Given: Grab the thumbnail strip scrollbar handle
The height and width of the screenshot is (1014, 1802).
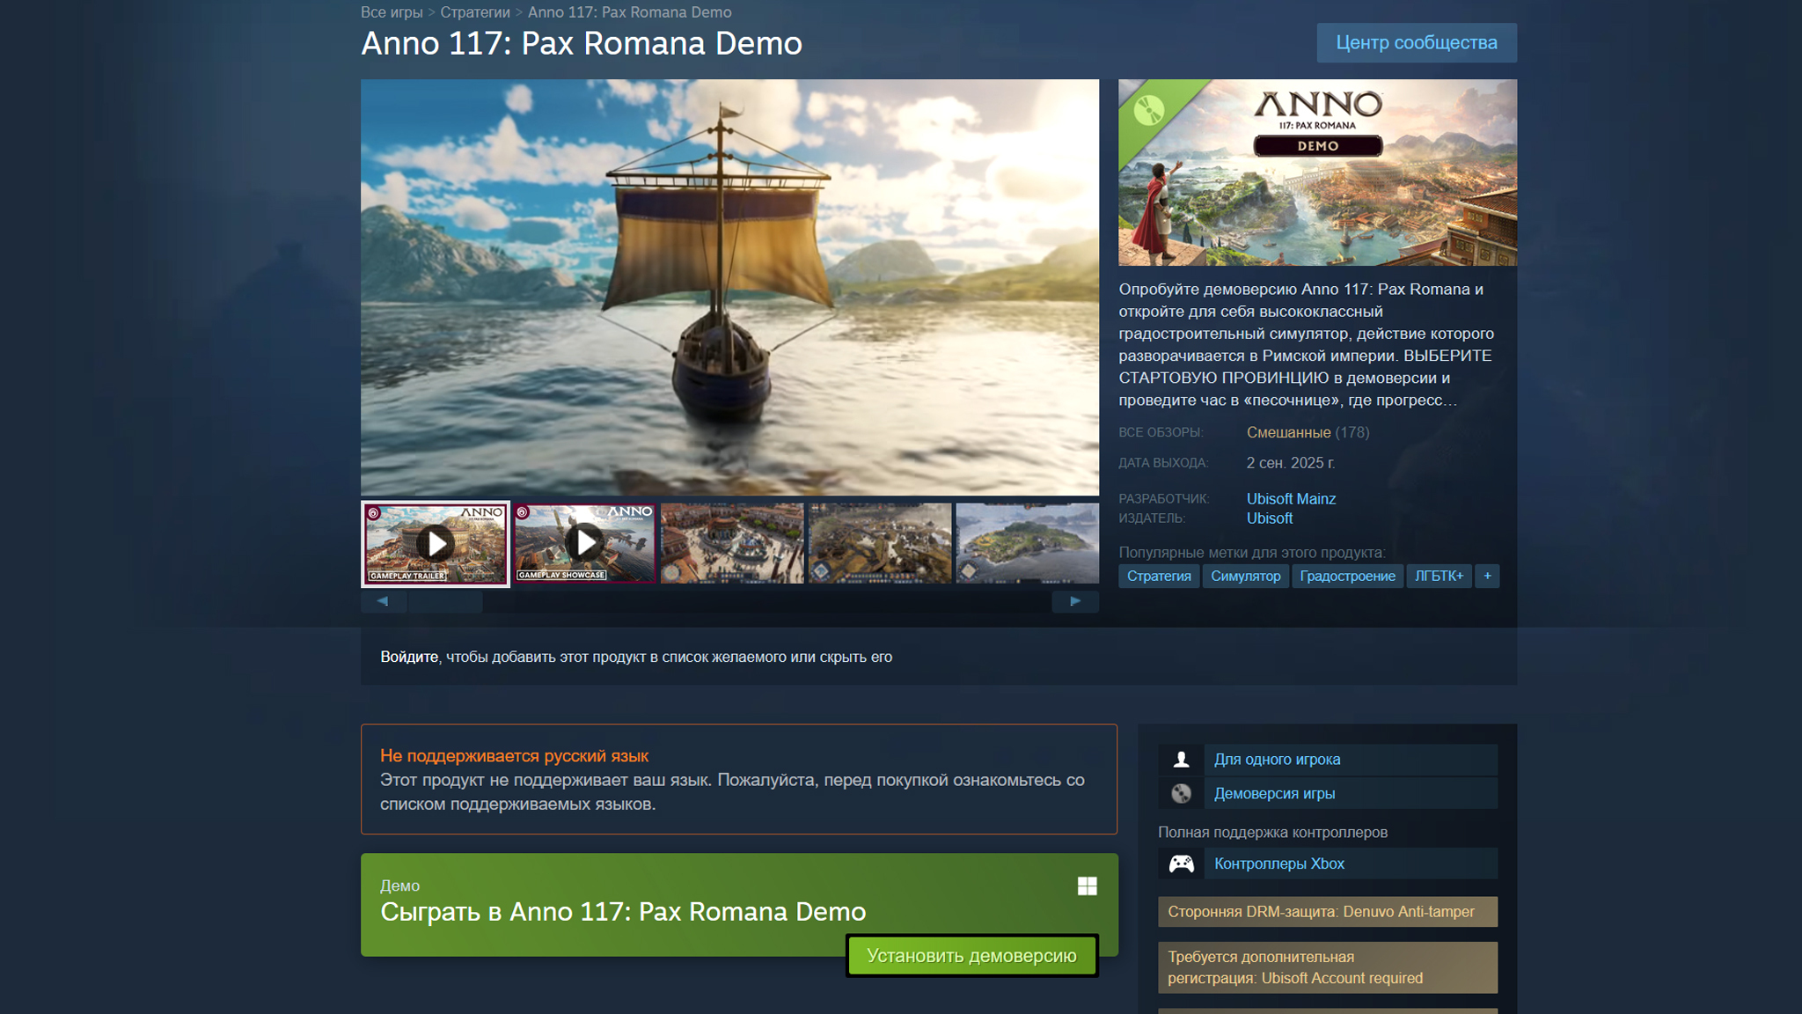Looking at the screenshot, I should 445,601.
